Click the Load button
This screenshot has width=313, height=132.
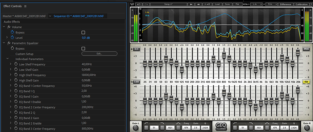pos(217,4)
